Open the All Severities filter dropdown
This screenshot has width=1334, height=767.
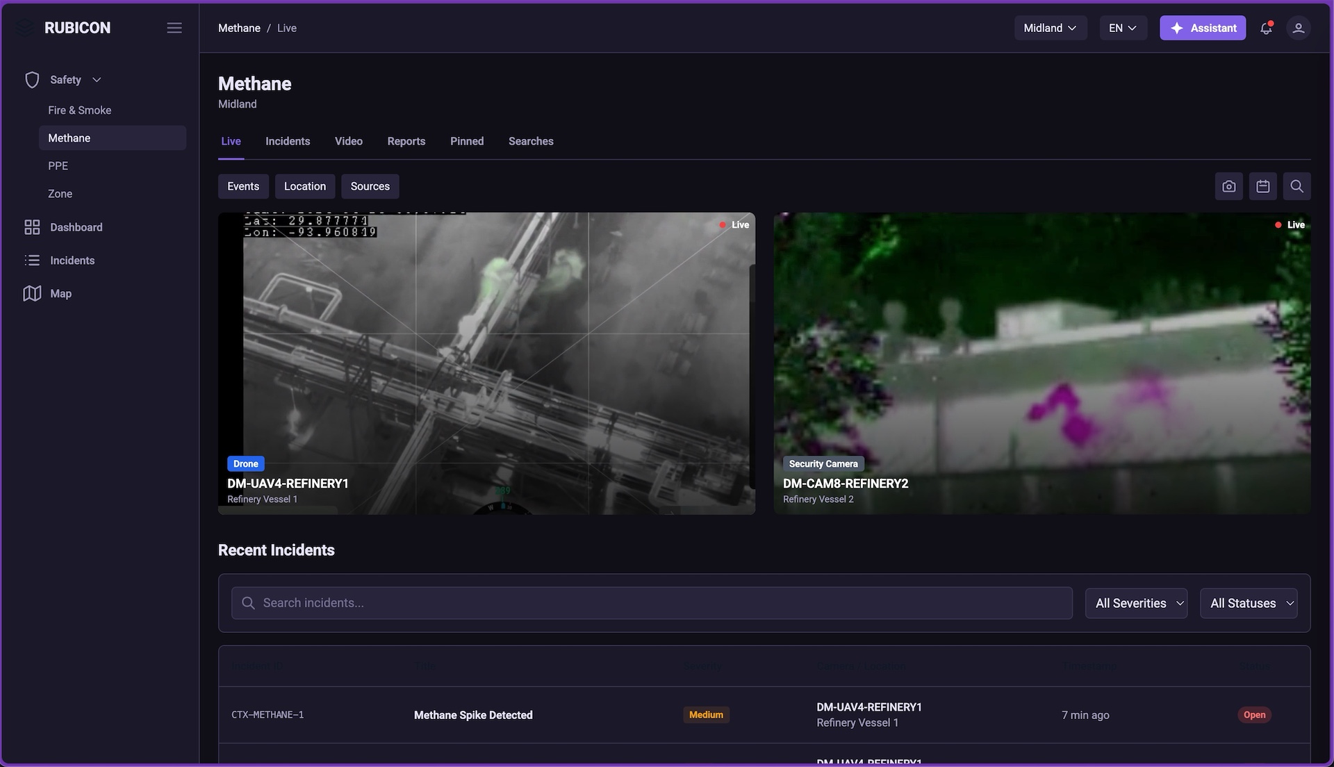click(1136, 603)
